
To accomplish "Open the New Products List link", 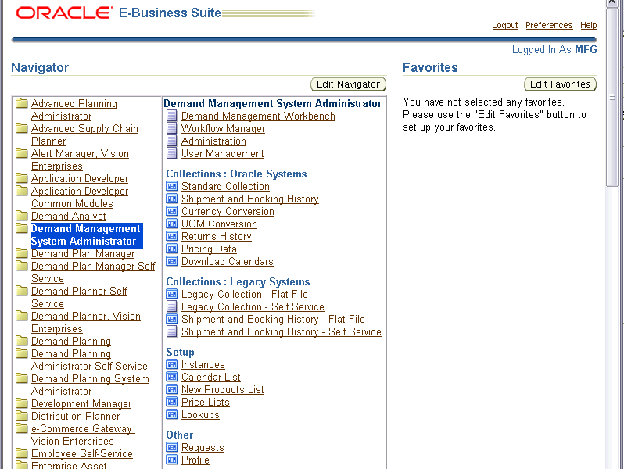I will pos(222,390).
